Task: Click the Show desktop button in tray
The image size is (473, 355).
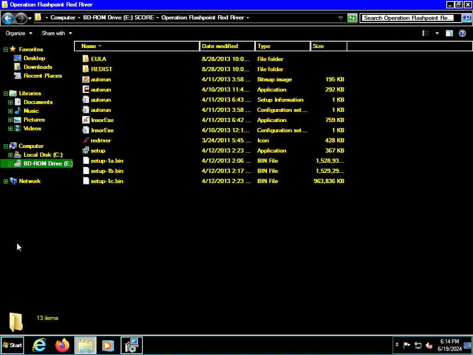Action: [468, 345]
